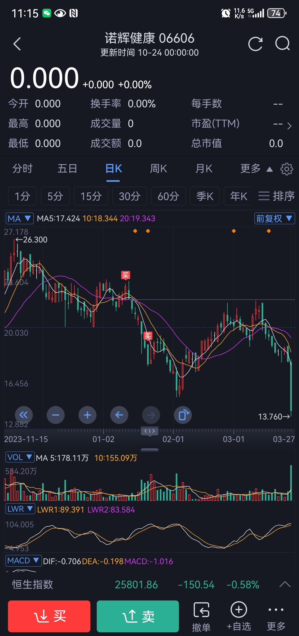Jump to earliest chart data double-arrow
This screenshot has width=299, height=636.
click(x=24, y=415)
